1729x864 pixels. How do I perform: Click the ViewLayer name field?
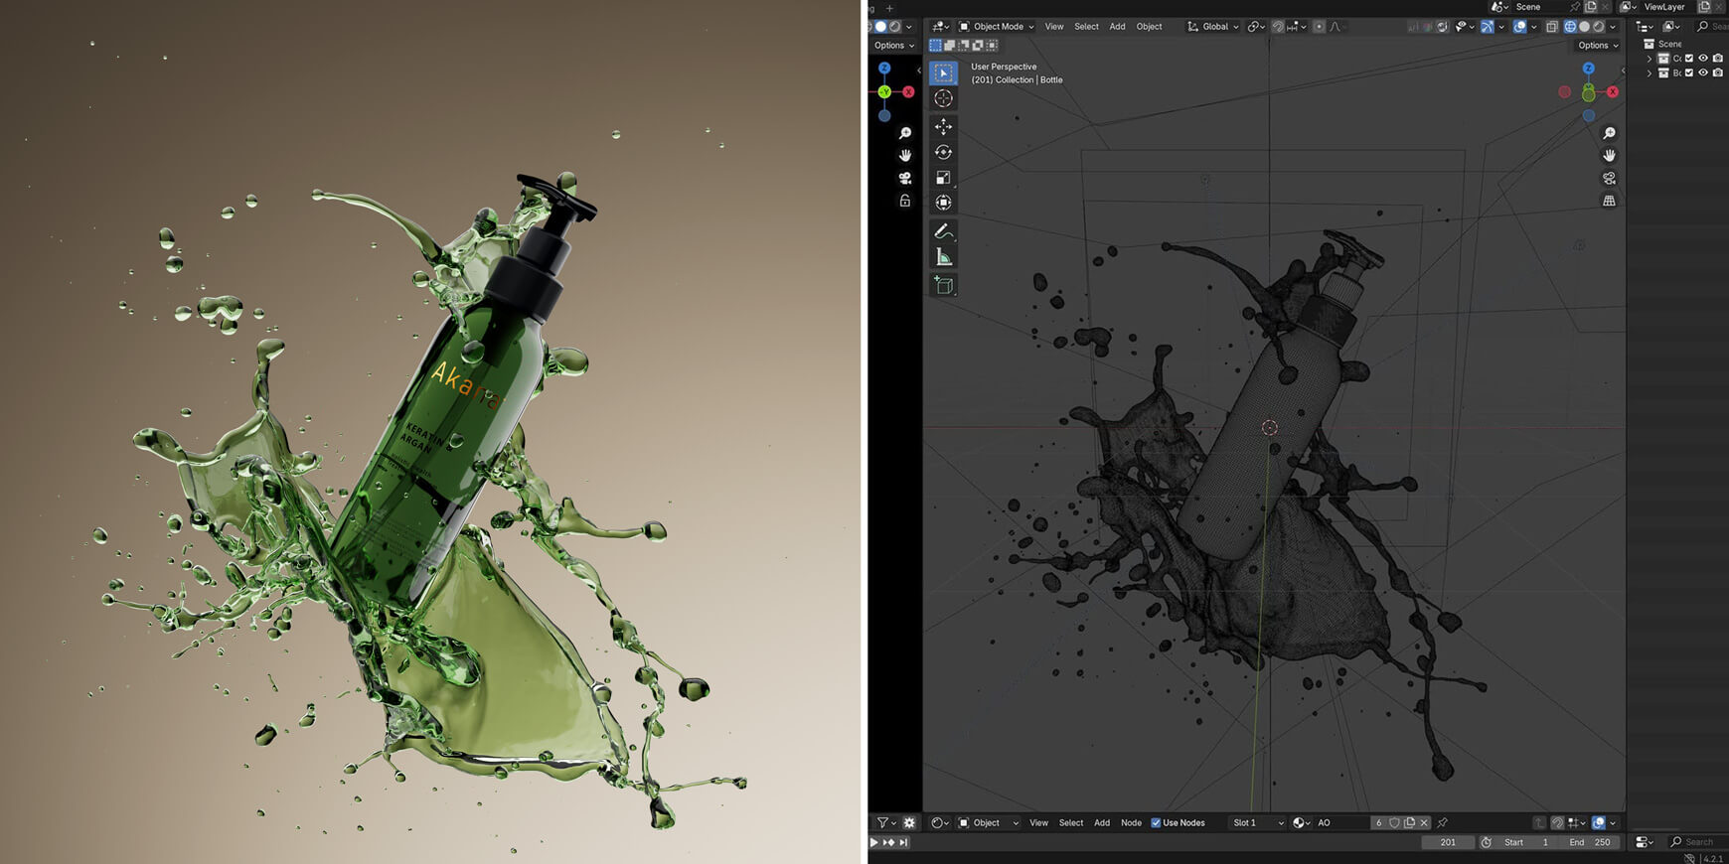[1667, 7]
